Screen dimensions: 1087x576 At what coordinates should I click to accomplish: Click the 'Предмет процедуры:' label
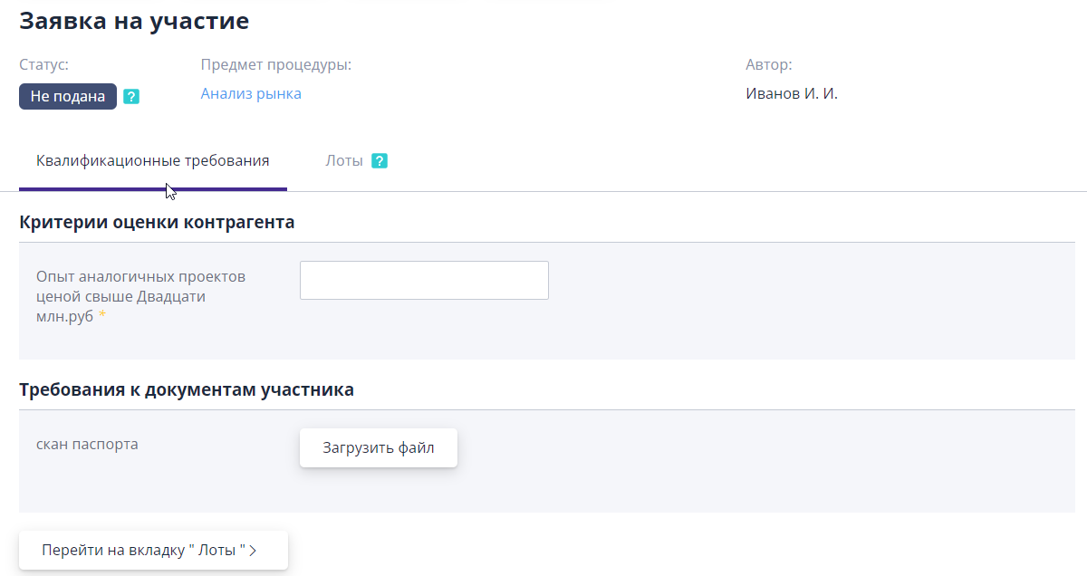pos(275,65)
